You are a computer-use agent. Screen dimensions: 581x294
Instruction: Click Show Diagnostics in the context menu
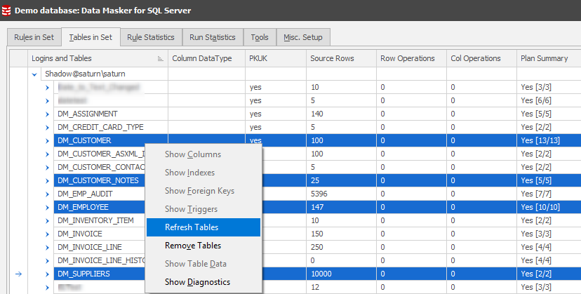pyautogui.click(x=197, y=282)
